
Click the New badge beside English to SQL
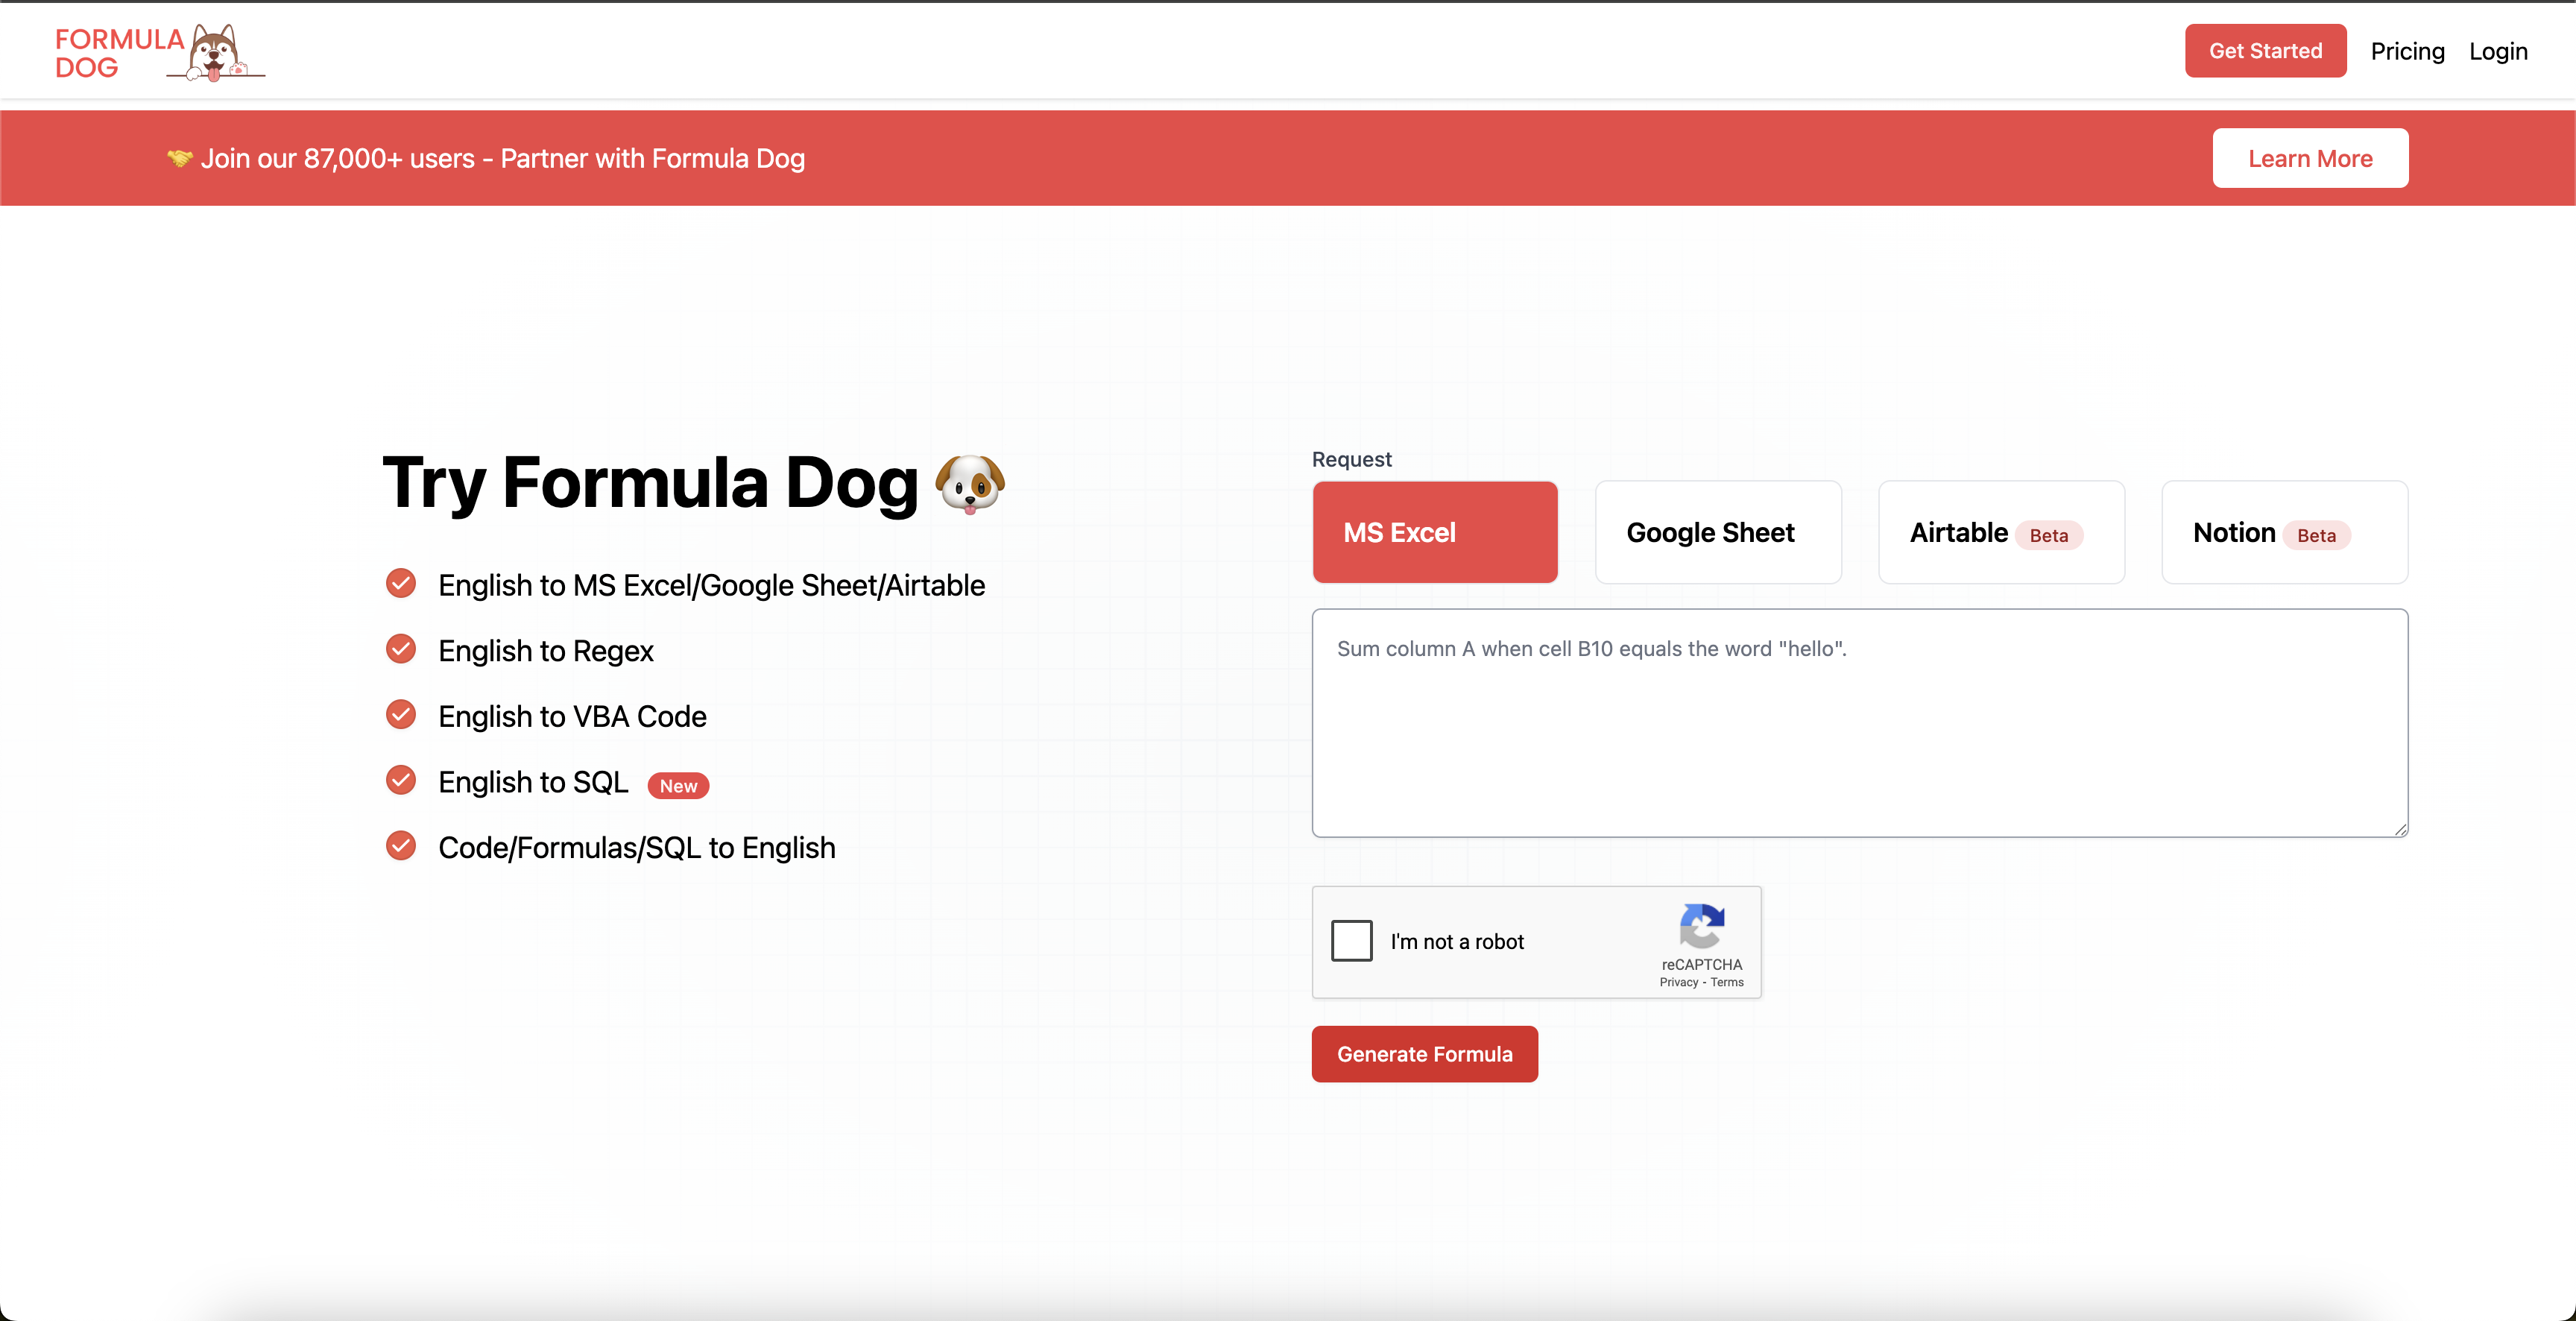(x=678, y=786)
